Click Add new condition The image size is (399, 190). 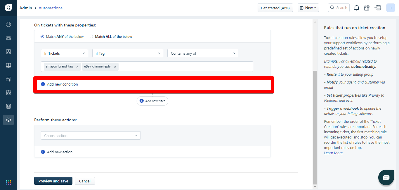click(x=59, y=84)
